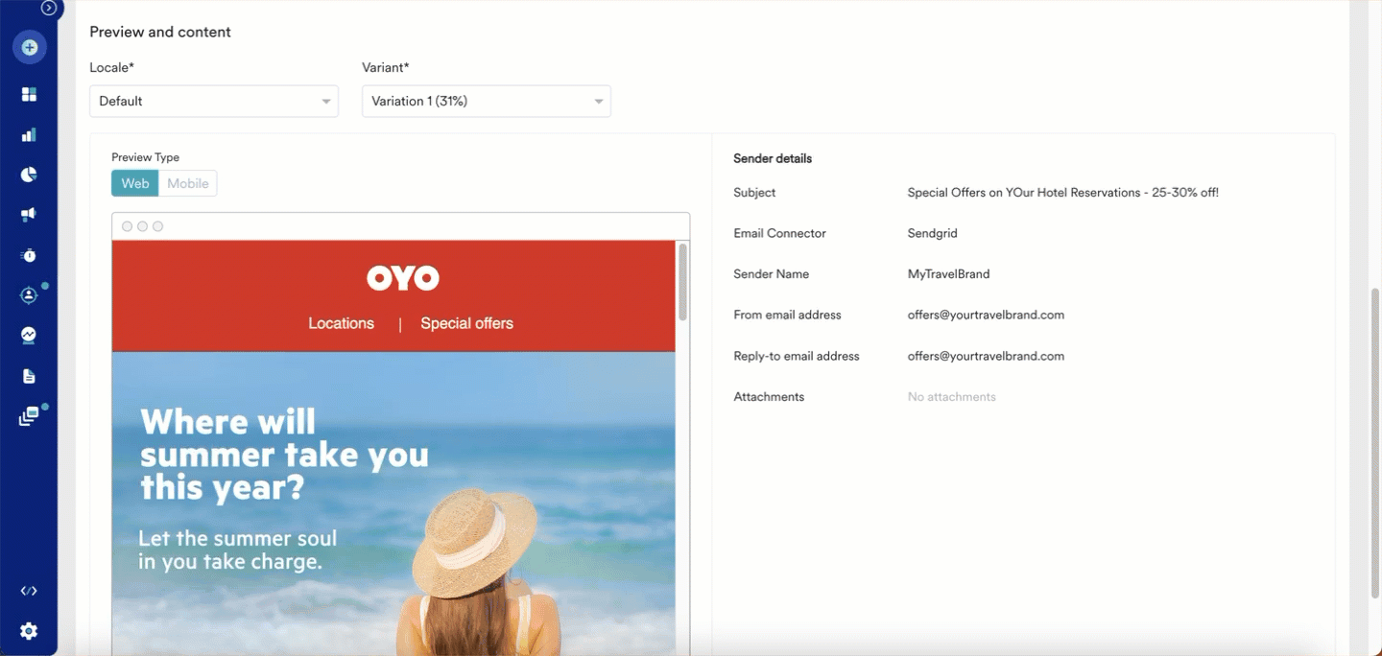Enable the Web preview type

click(134, 182)
